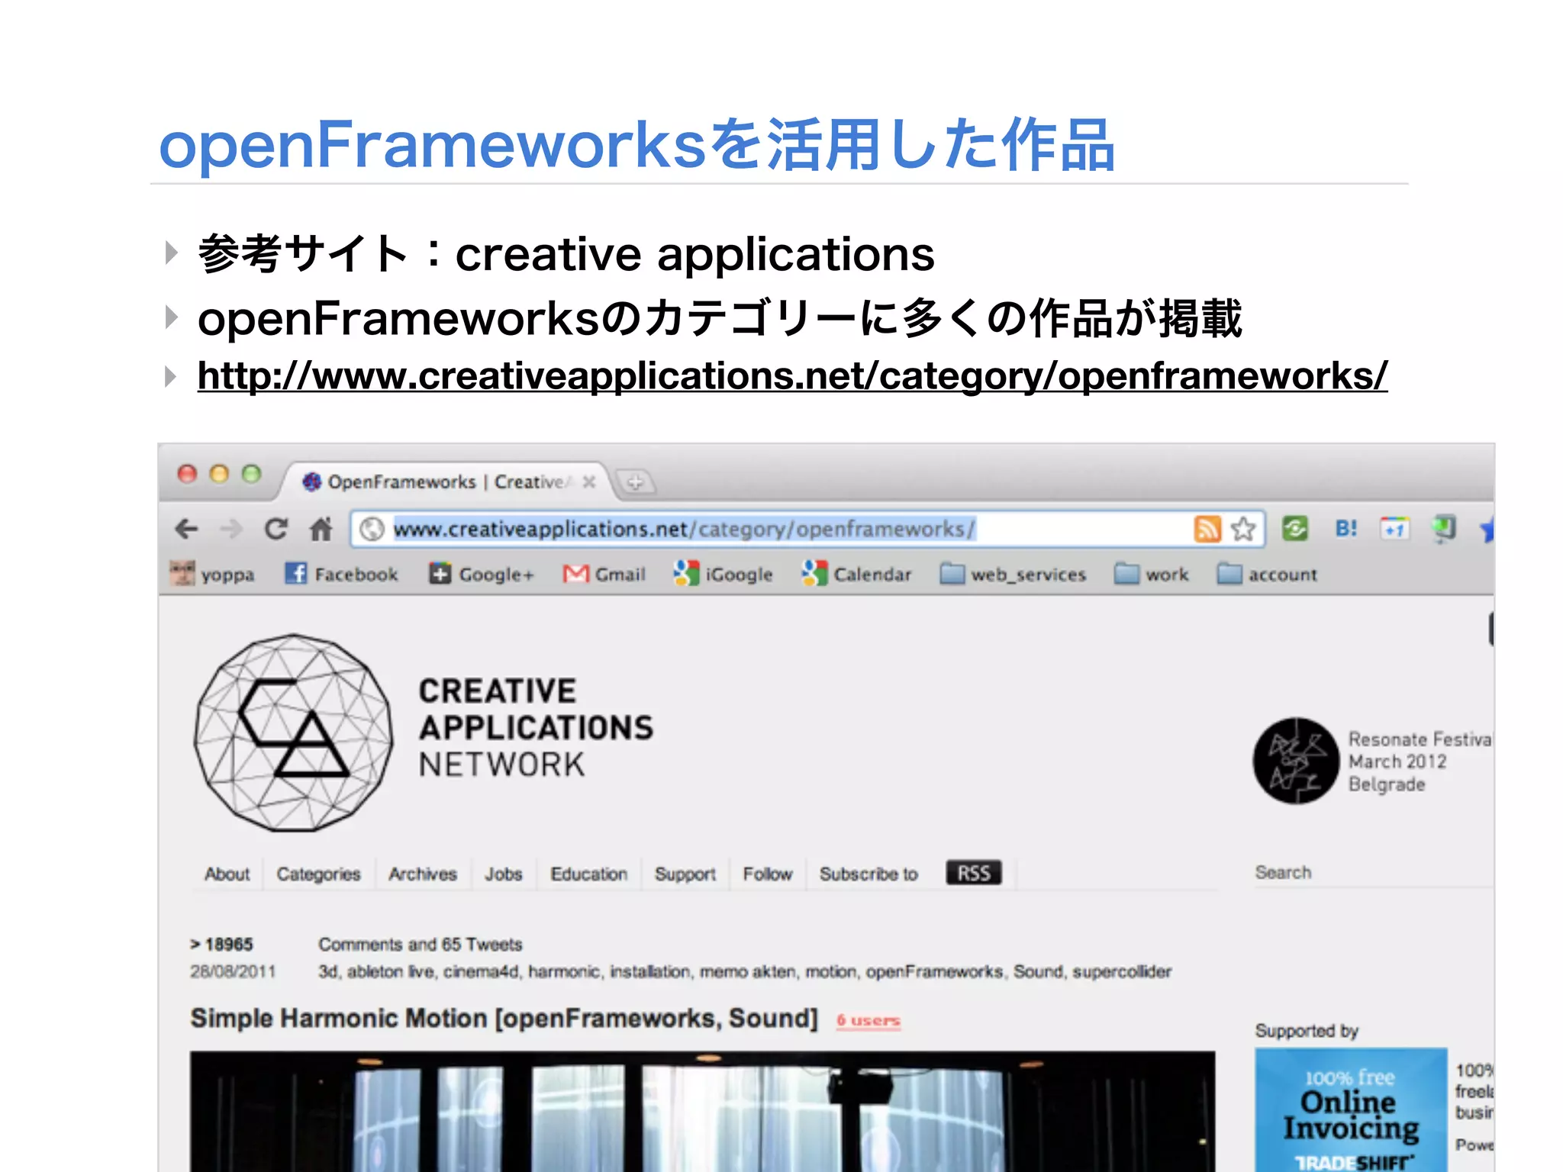1563x1172 pixels.
Task: Click the green extension icon in toolbar
Action: click(x=1295, y=528)
